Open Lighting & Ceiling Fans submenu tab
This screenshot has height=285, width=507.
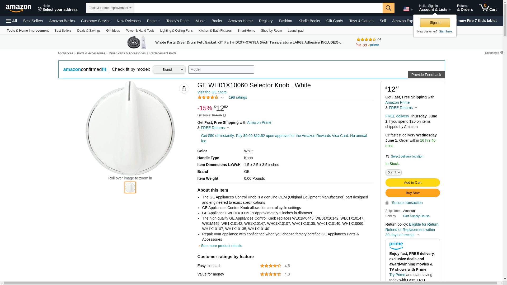pos(176,31)
